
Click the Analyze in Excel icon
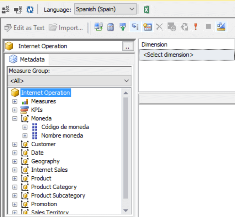tap(146, 10)
